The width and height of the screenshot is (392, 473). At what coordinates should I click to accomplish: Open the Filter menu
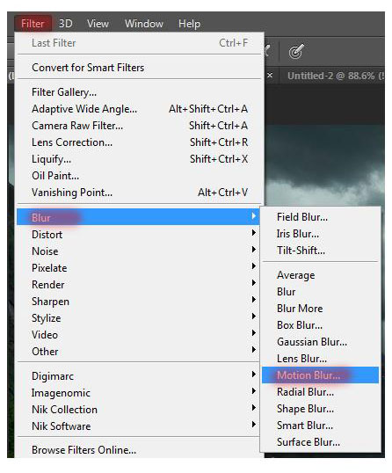click(x=33, y=24)
